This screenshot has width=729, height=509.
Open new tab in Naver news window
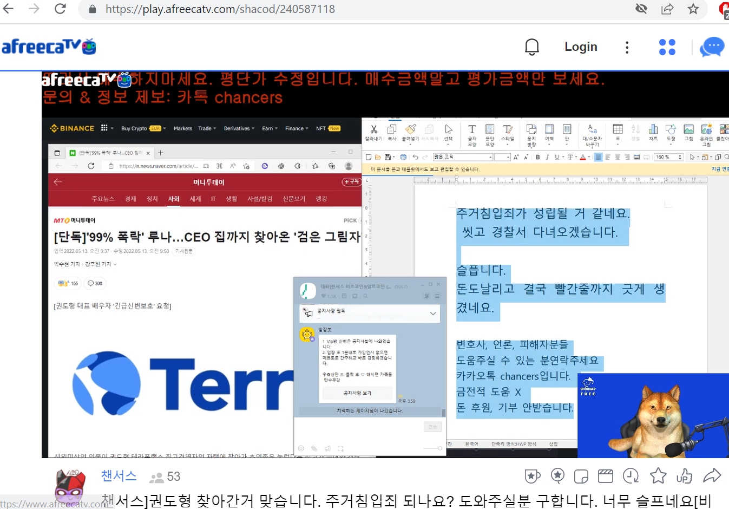click(161, 153)
